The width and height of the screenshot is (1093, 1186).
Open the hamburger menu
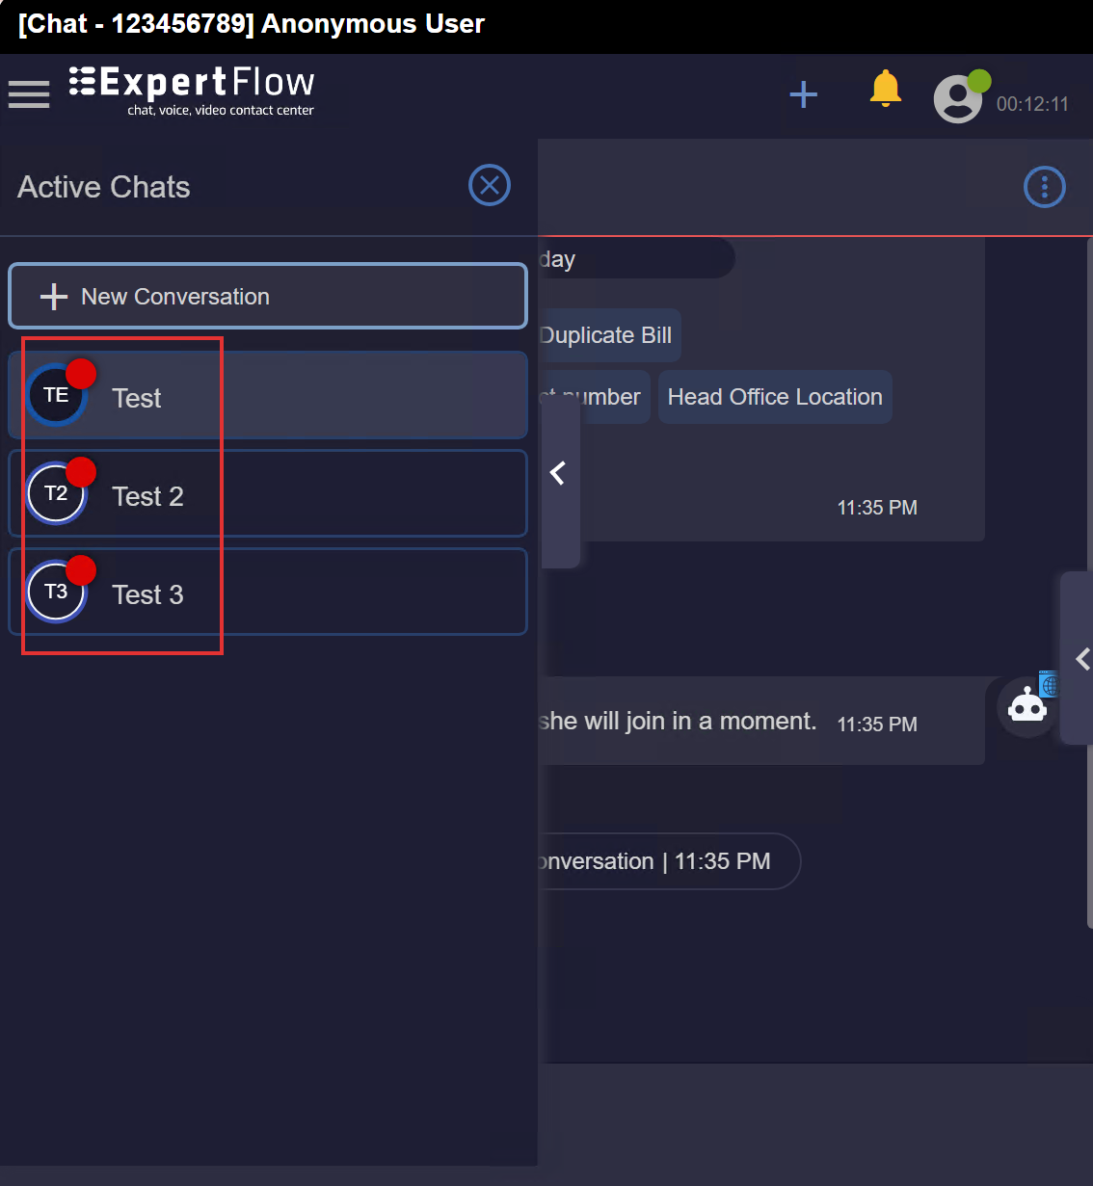[29, 94]
